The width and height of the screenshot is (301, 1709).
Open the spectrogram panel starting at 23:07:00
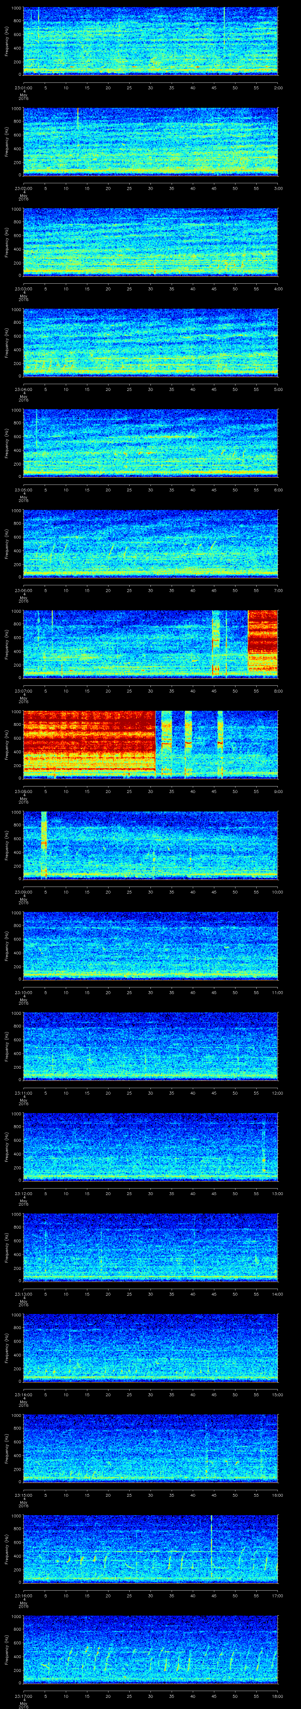151,644
